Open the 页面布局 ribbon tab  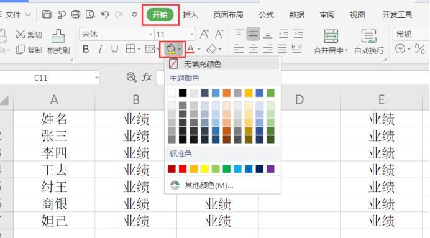(228, 14)
